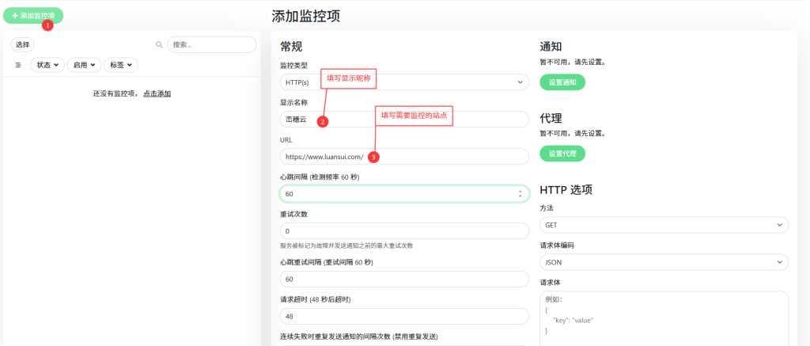810x346 pixels.
Task: Follow the 点击添加 link
Action: point(157,93)
